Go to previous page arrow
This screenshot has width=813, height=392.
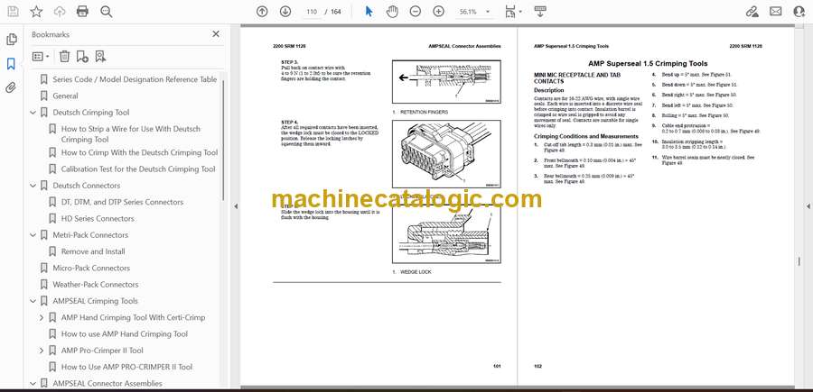[262, 12]
